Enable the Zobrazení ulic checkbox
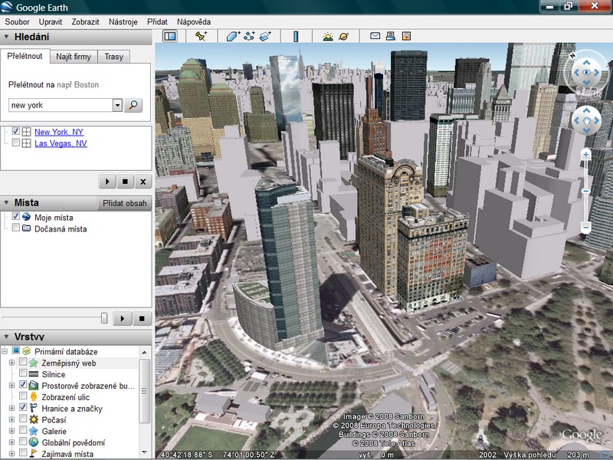The height and width of the screenshot is (460, 613). point(23,396)
